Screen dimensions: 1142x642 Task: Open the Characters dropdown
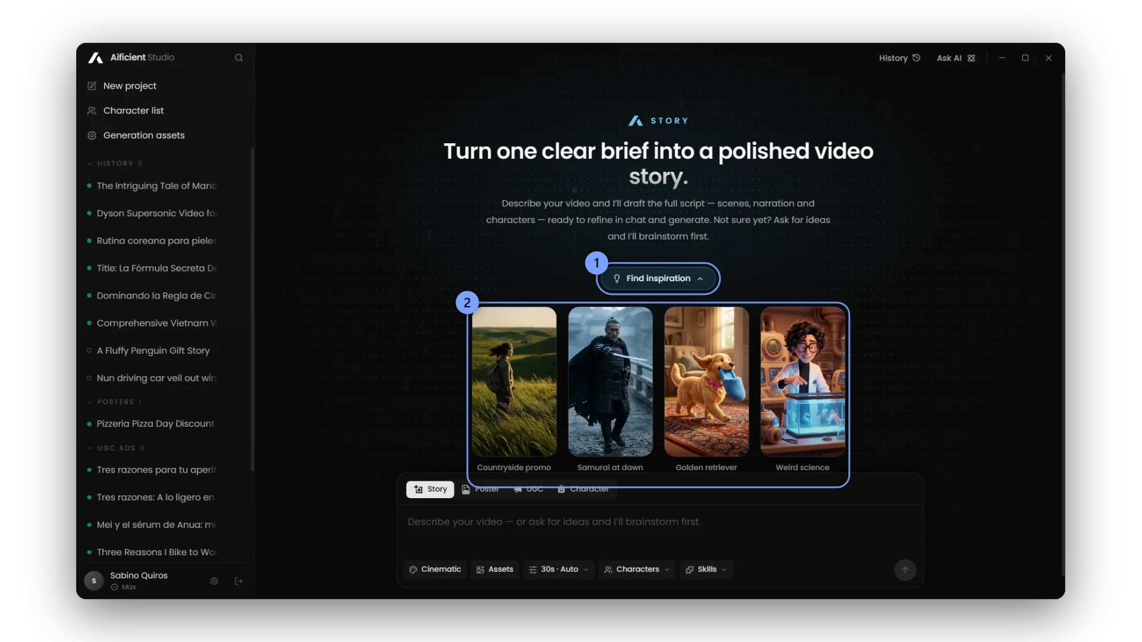(x=637, y=569)
